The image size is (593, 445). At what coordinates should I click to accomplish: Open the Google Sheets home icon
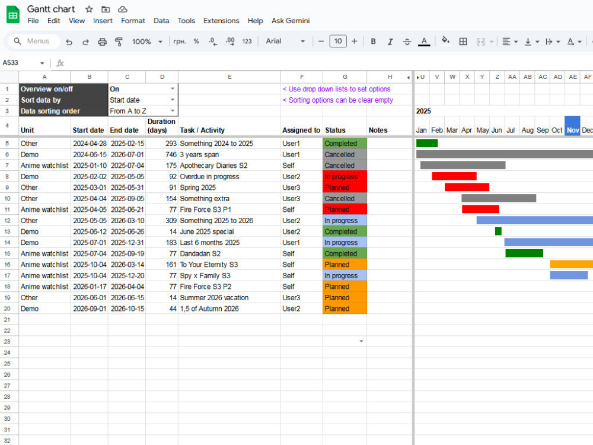(x=13, y=15)
